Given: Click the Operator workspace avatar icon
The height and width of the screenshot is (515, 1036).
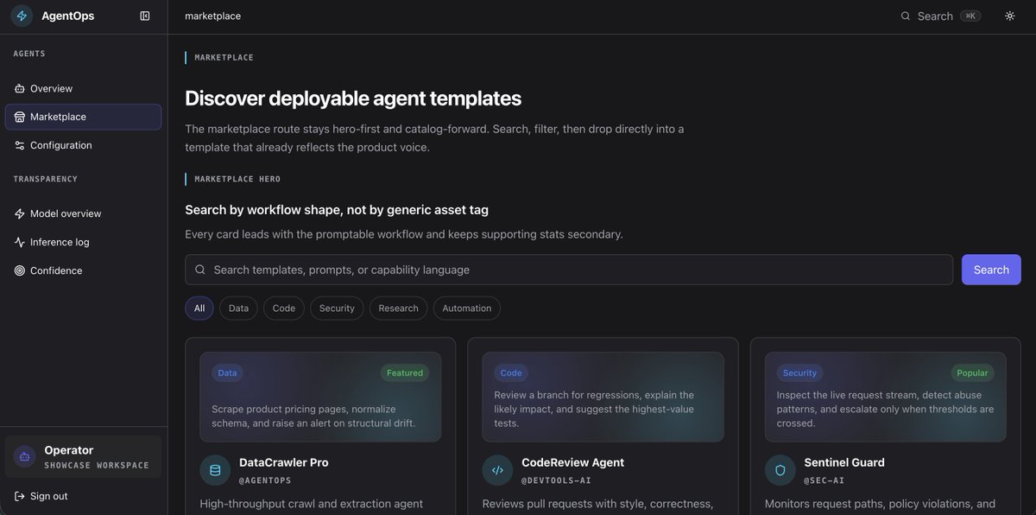Looking at the screenshot, I should (24, 456).
